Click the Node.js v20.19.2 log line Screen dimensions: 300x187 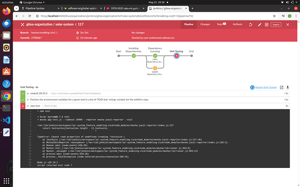[47, 162]
